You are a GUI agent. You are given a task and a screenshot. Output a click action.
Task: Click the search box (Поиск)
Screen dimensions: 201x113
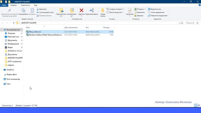(192, 23)
